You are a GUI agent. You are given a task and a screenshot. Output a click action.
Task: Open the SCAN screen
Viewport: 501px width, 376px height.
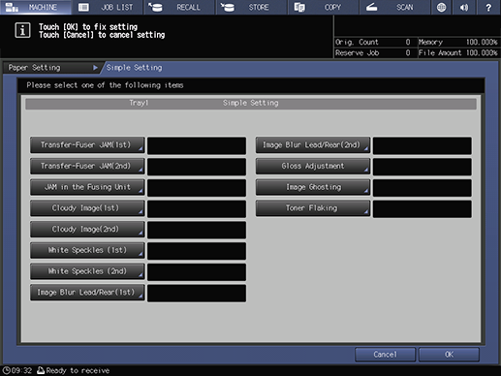pos(395,7)
